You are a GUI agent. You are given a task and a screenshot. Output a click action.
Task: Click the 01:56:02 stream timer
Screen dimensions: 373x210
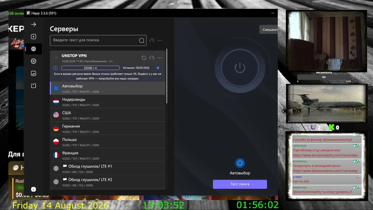[x=258, y=205]
